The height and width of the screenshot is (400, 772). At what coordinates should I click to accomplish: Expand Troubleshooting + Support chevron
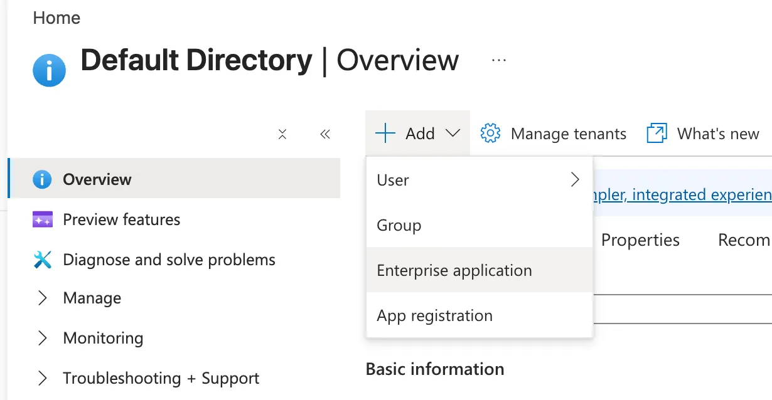(42, 379)
